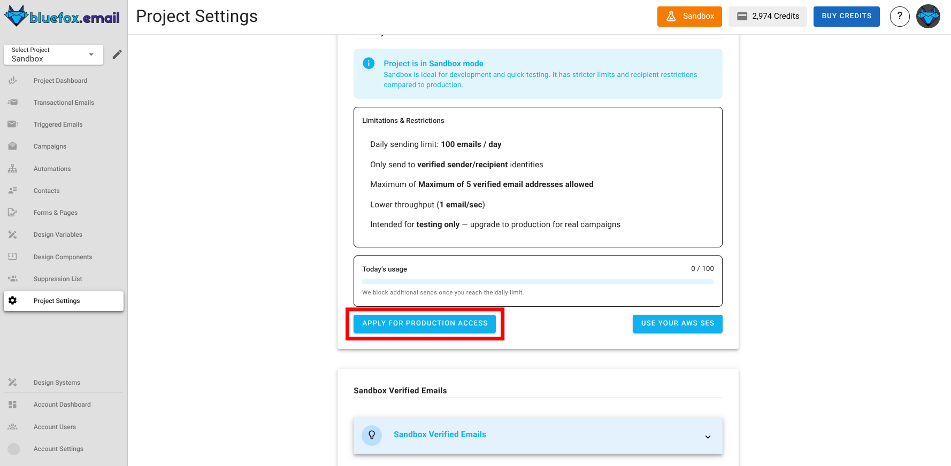
Task: Click the bluefox.email logo
Action: pos(62,17)
